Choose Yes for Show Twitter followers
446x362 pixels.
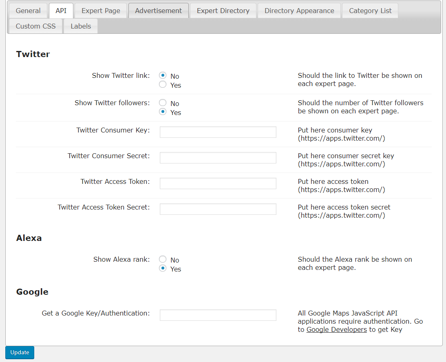163,112
